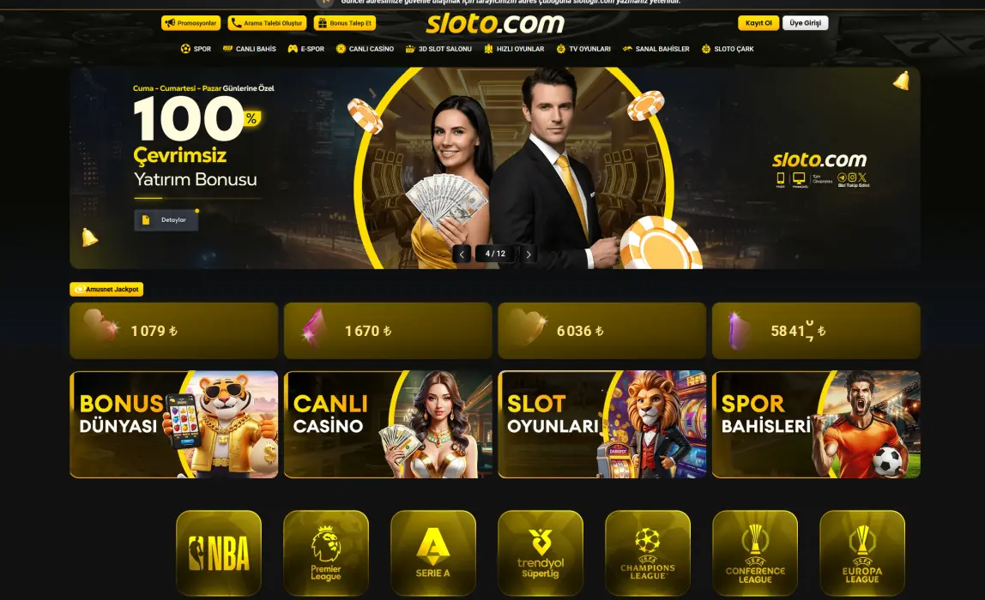Select the Serie A league icon

click(432, 553)
